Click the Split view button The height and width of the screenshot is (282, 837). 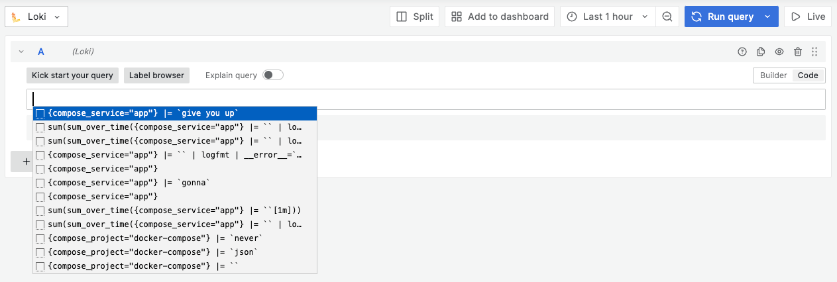click(414, 17)
